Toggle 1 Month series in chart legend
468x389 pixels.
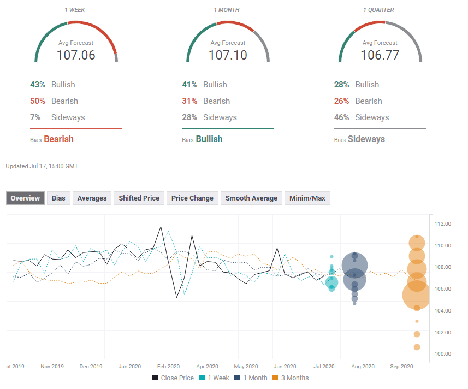(x=251, y=378)
